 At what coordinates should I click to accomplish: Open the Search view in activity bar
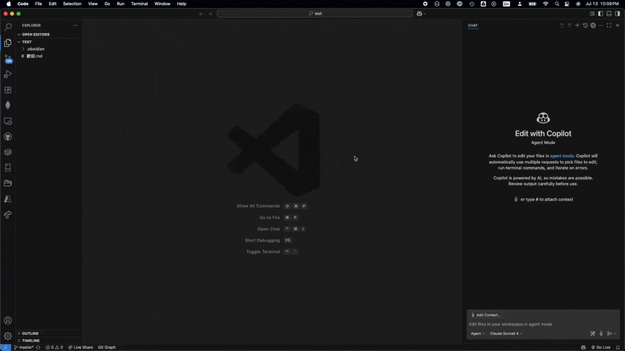(8, 27)
